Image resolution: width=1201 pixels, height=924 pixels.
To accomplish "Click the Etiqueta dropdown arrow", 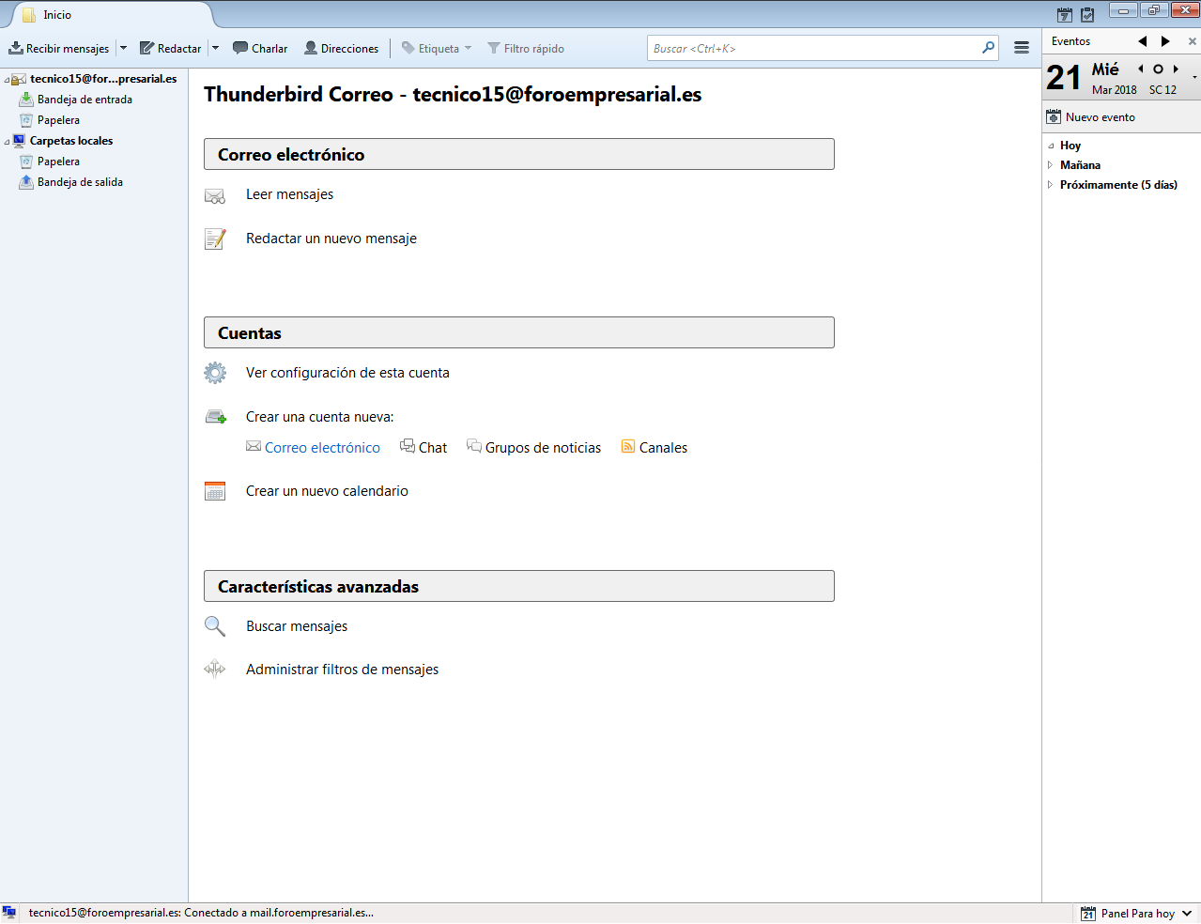I will 468,48.
